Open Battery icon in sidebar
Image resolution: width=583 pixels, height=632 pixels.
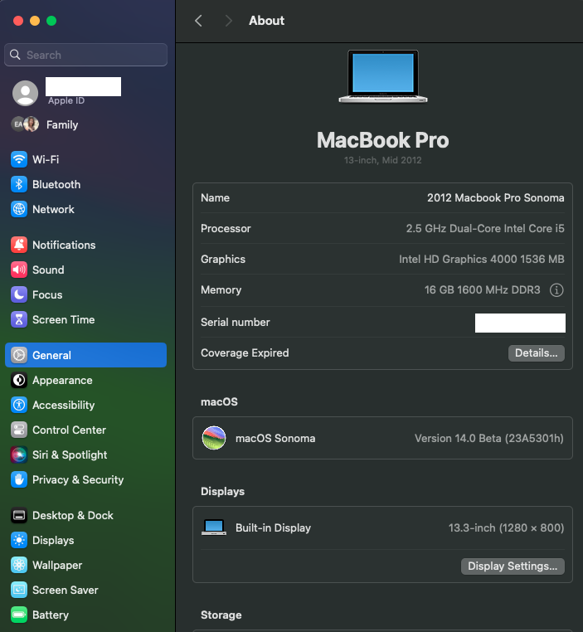pyautogui.click(x=19, y=615)
